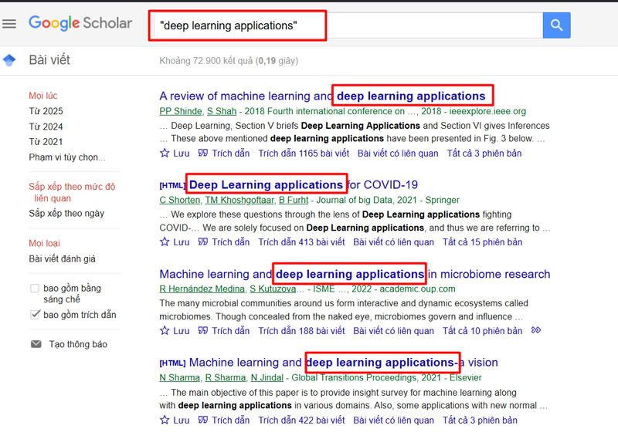Open Phạm vi tùy chọn custom range

click(67, 157)
